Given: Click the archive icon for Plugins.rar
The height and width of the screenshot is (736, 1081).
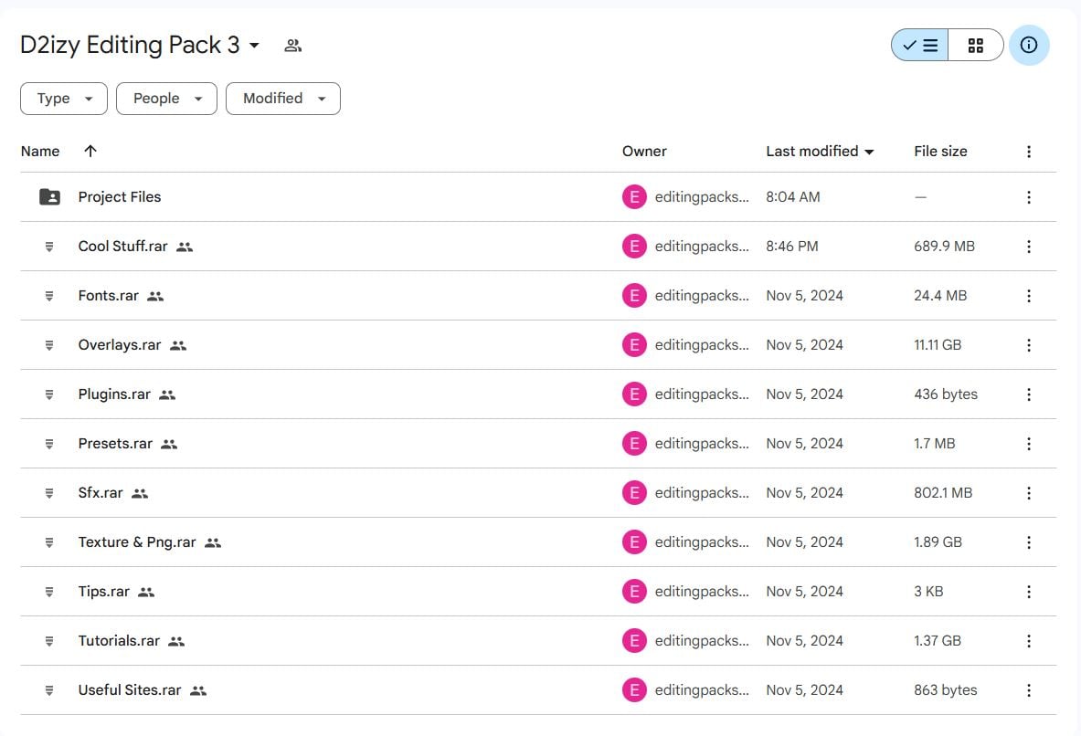Looking at the screenshot, I should [x=49, y=394].
